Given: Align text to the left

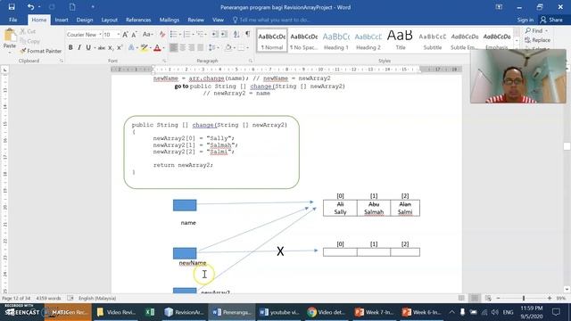Looking at the screenshot, I should pyautogui.click(x=174, y=47).
